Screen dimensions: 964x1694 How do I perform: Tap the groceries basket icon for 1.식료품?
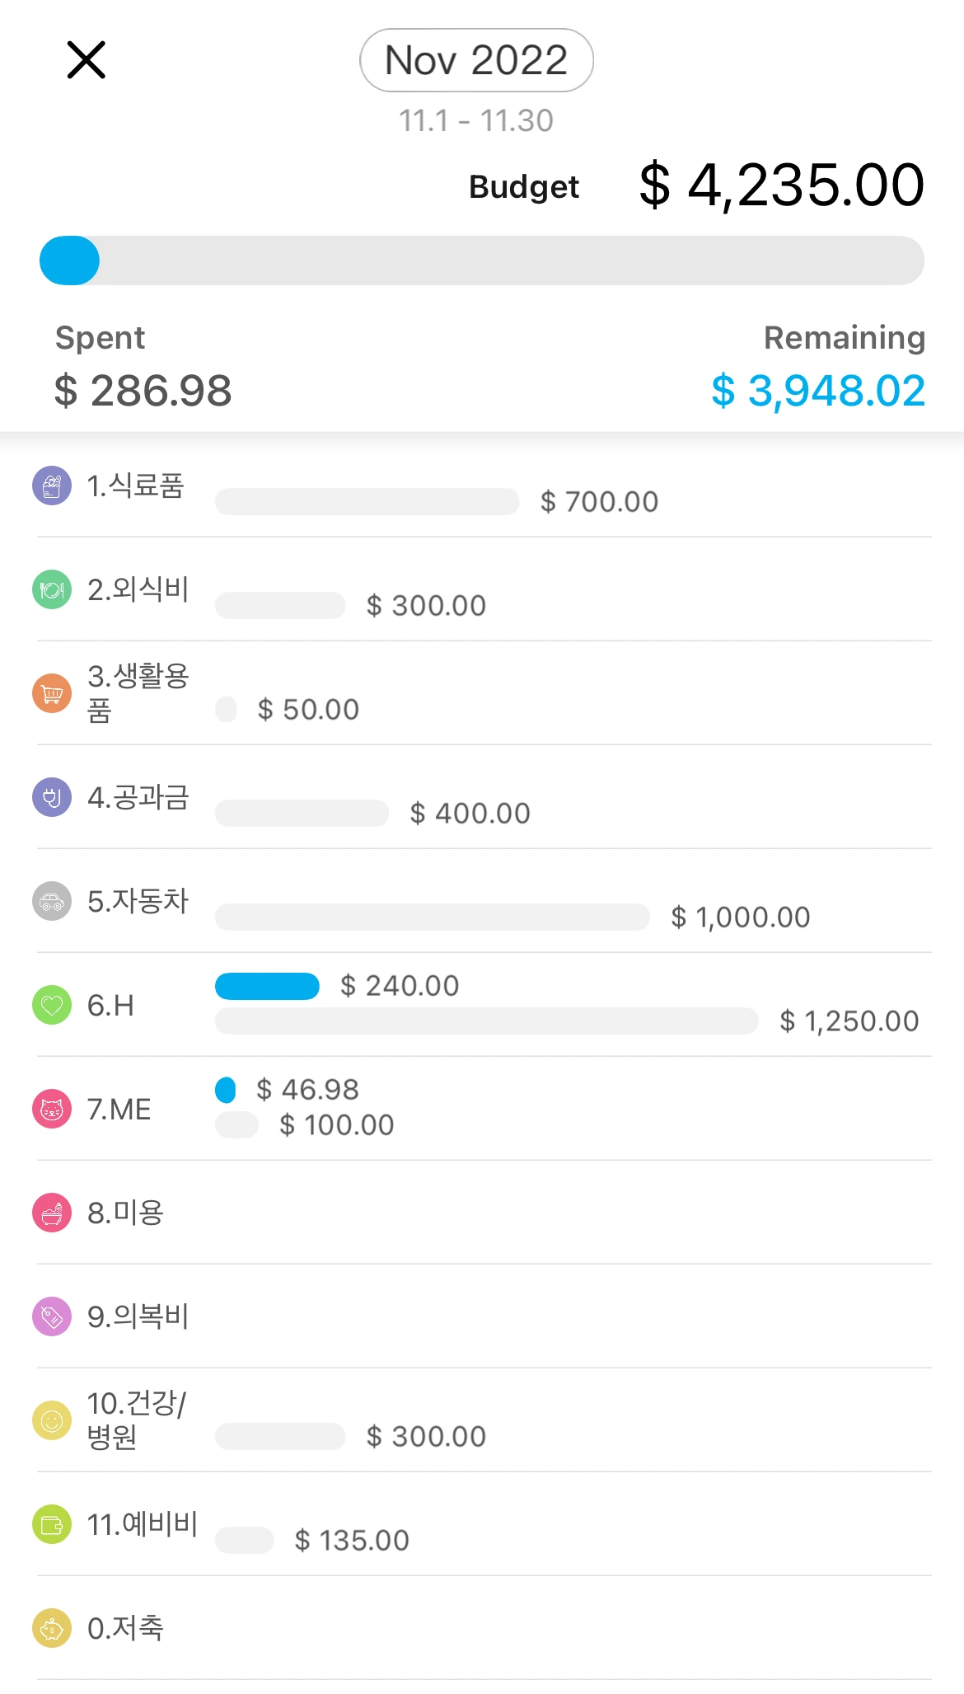[52, 486]
